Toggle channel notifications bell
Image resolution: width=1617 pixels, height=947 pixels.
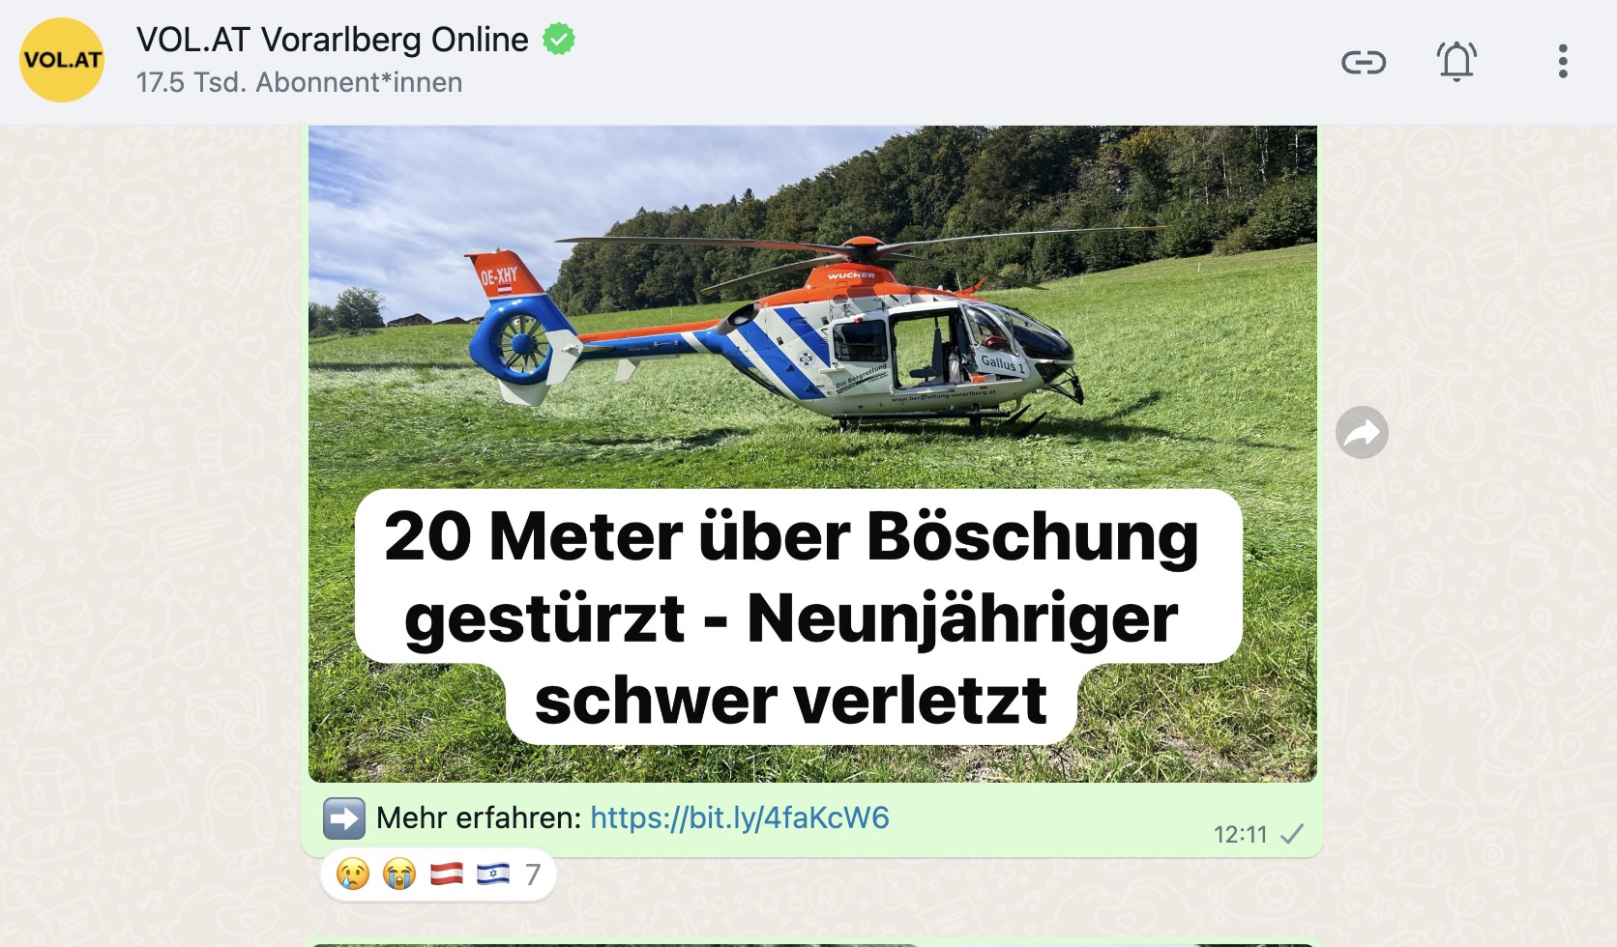[1456, 62]
